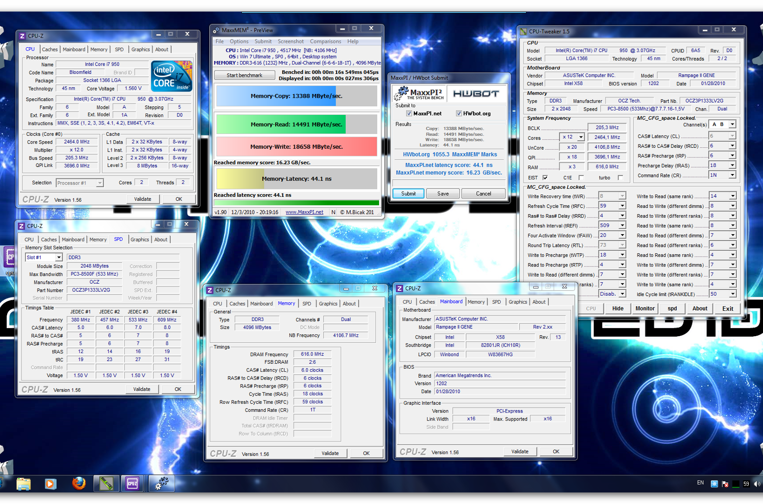Open the www.MaxxPI.net link
Image resolution: width=763 pixels, height=504 pixels.
point(304,212)
